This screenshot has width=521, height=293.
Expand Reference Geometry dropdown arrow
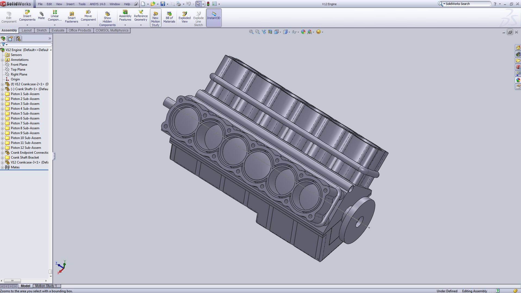click(141, 25)
